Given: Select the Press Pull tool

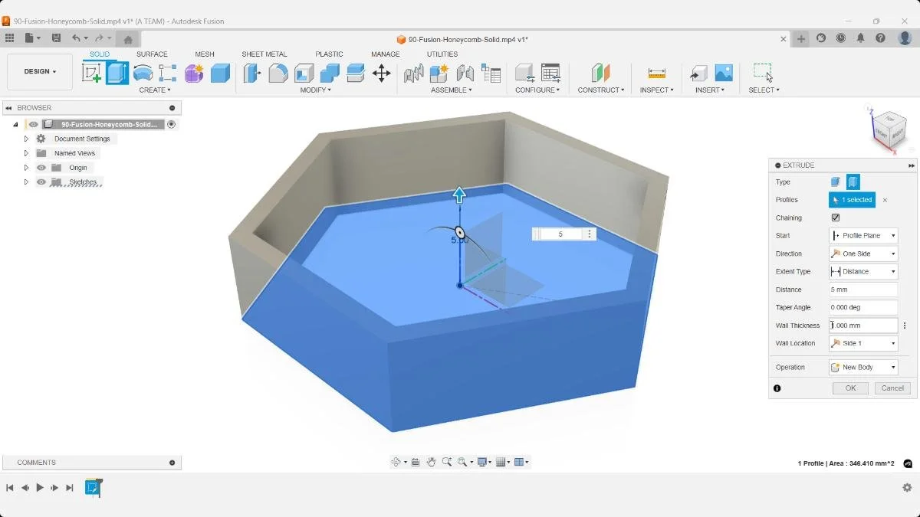Looking at the screenshot, I should coord(252,73).
